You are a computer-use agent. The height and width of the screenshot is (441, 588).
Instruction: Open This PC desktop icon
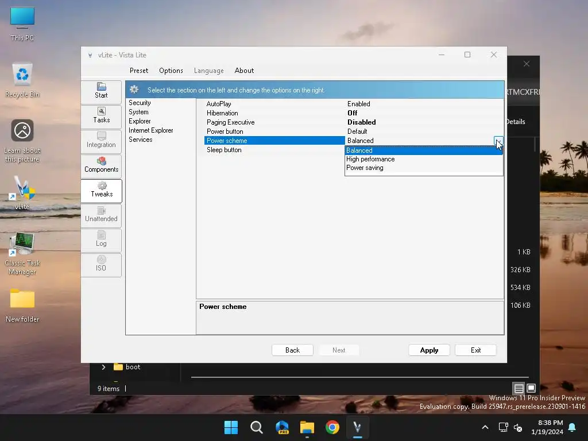coord(22,24)
